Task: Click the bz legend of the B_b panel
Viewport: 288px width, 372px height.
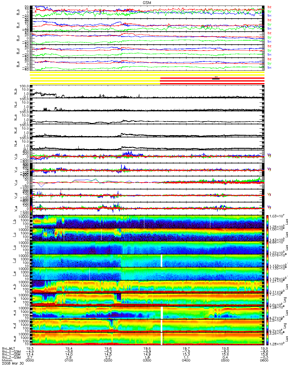Action: pyautogui.click(x=269, y=7)
